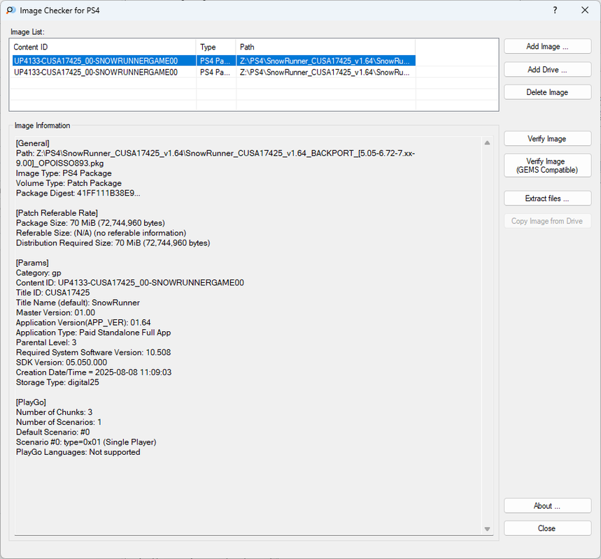Click the 'Package Digest: 41FF111B38E9...' line
Viewport: 601px width, 559px height.
(x=78, y=194)
